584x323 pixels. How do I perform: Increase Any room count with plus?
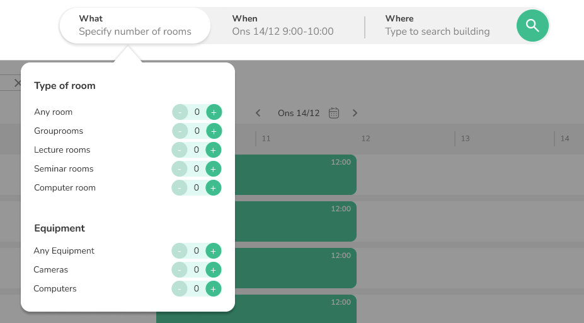point(214,112)
